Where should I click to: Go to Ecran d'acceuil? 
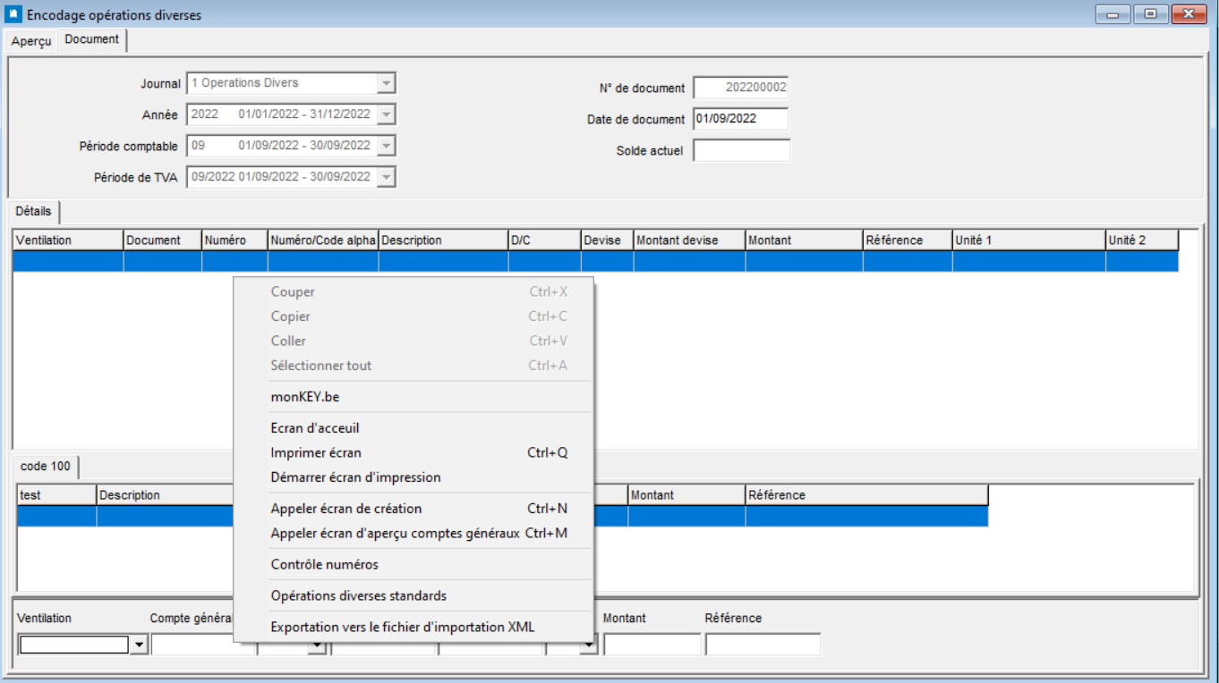413,428
